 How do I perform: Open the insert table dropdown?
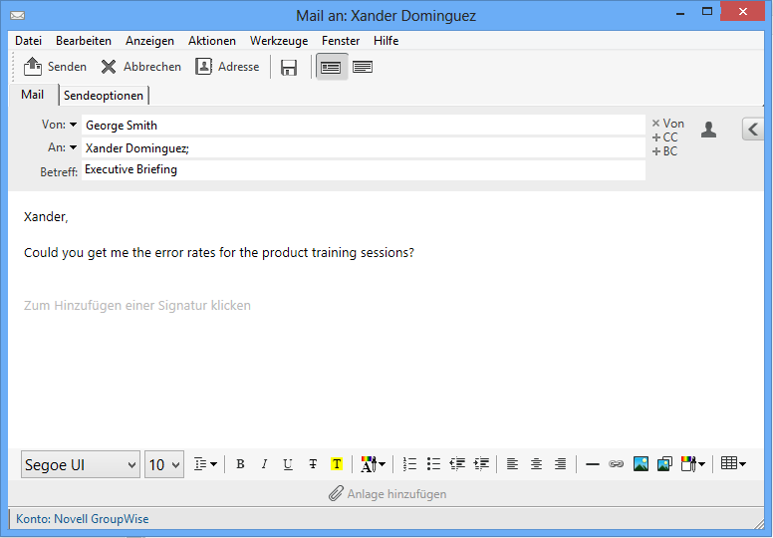click(x=733, y=463)
